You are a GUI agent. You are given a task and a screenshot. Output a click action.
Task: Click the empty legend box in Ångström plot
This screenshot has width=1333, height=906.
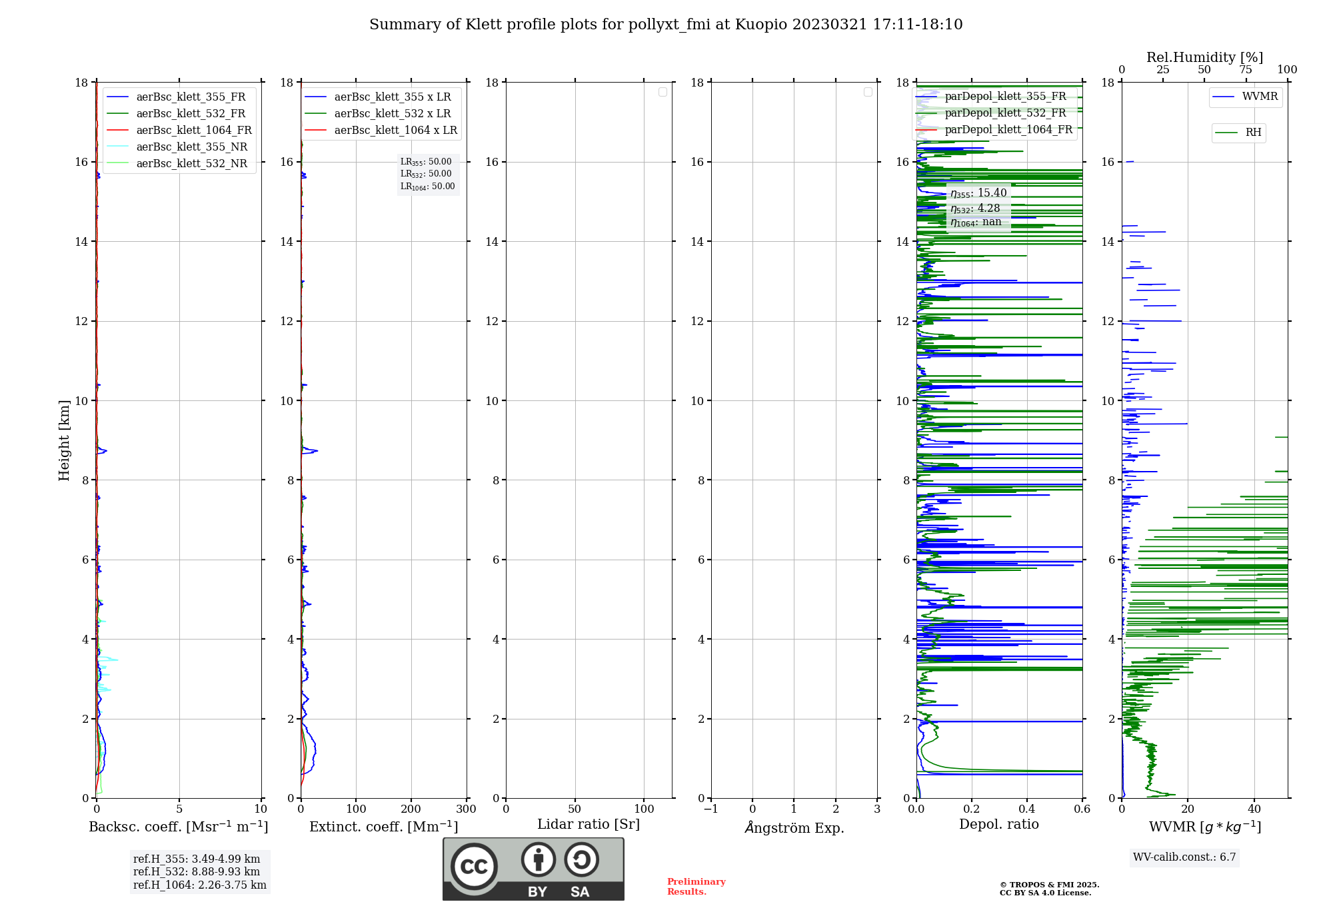(868, 92)
